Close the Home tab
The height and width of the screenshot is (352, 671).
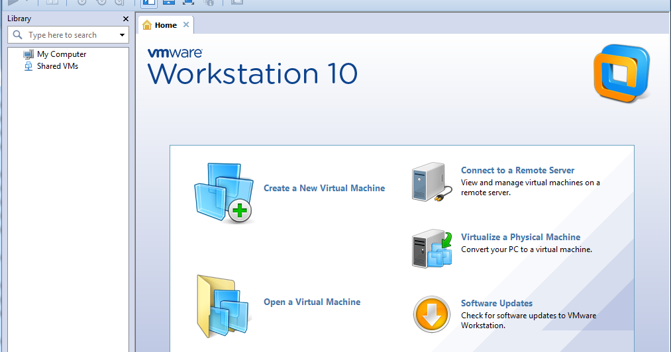pyautogui.click(x=186, y=24)
